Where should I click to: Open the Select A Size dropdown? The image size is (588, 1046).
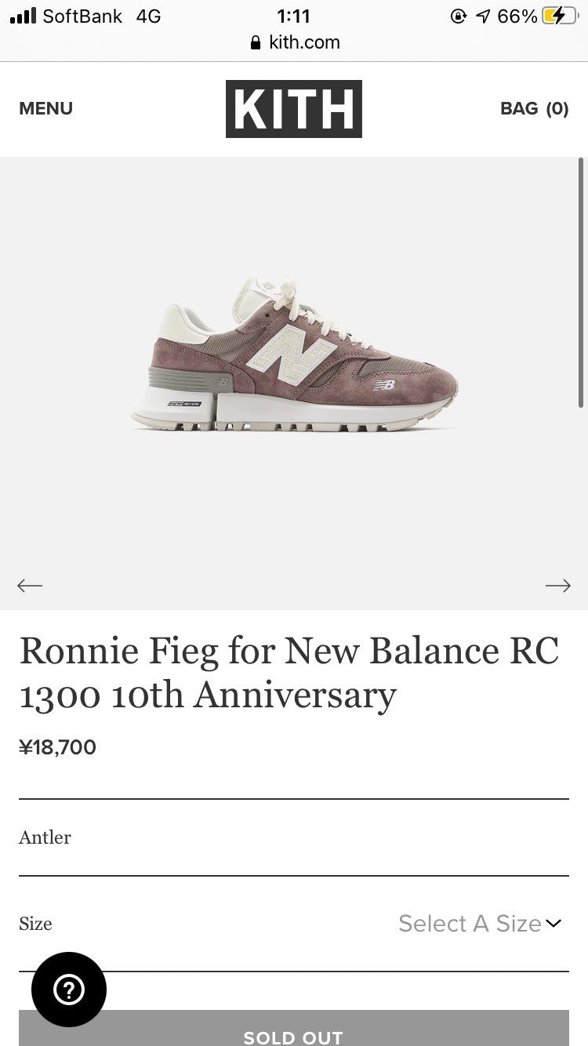tap(470, 924)
